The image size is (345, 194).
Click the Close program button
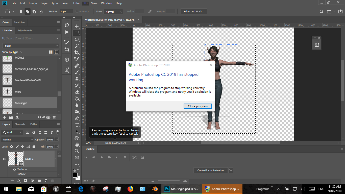point(198,106)
